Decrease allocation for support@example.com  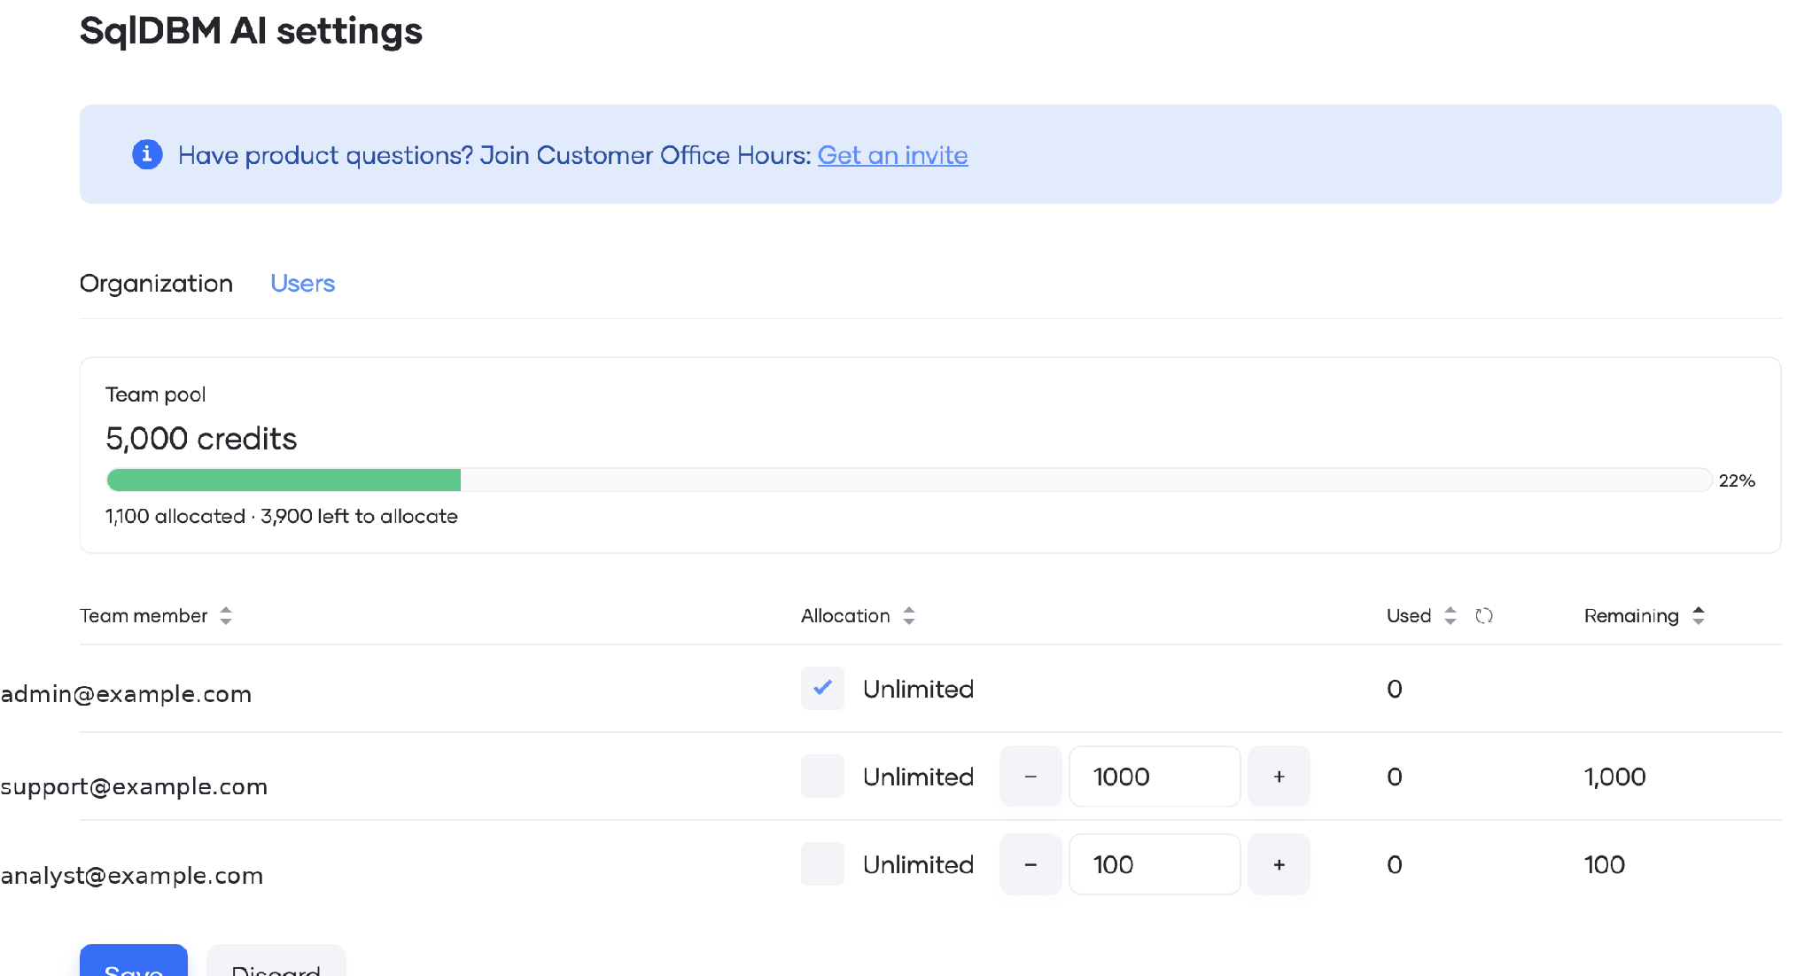click(x=1030, y=777)
